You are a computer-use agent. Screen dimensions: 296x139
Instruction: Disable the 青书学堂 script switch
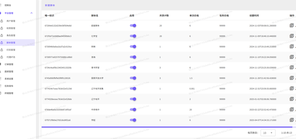(133, 67)
